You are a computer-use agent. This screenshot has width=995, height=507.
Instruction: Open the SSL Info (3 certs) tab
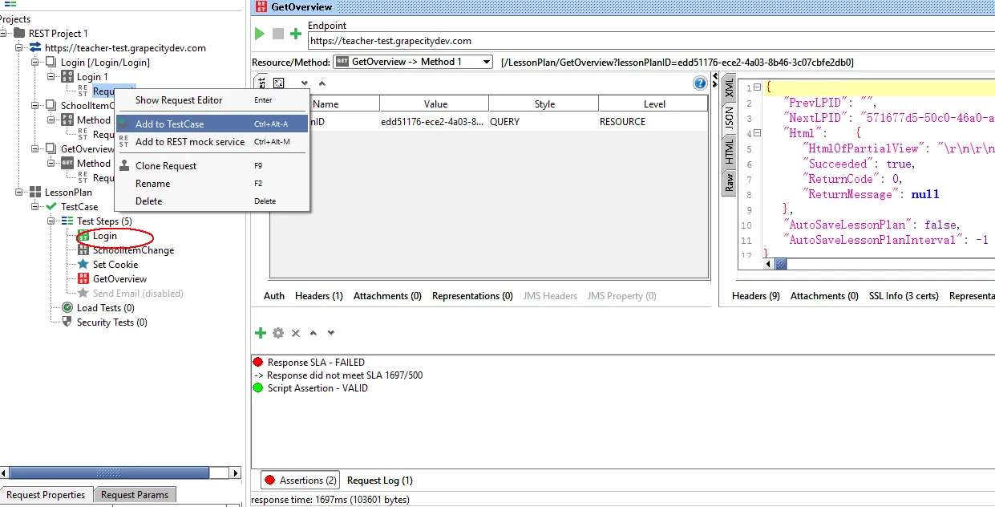point(904,296)
